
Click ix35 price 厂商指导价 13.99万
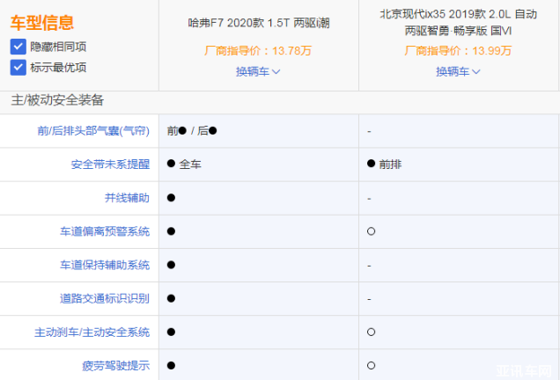(x=458, y=51)
